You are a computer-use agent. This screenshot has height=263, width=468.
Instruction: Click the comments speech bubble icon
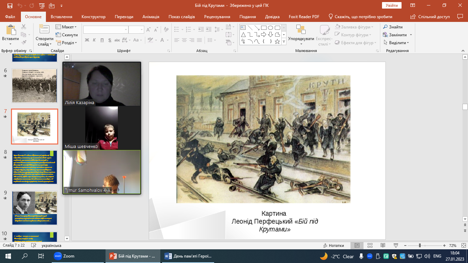[x=460, y=16]
